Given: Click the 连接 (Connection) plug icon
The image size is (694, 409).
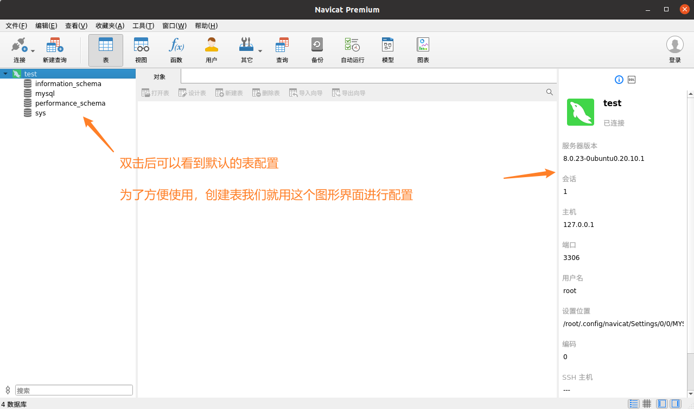Looking at the screenshot, I should point(20,44).
